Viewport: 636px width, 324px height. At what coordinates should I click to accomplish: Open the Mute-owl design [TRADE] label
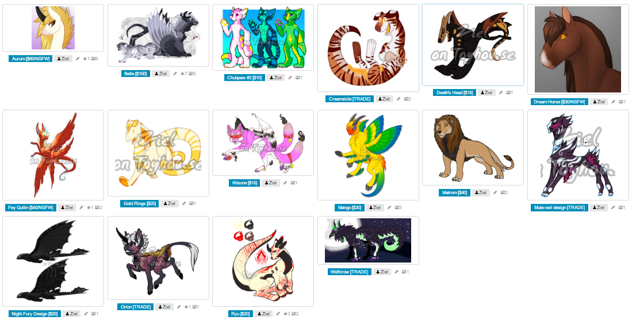pos(560,208)
